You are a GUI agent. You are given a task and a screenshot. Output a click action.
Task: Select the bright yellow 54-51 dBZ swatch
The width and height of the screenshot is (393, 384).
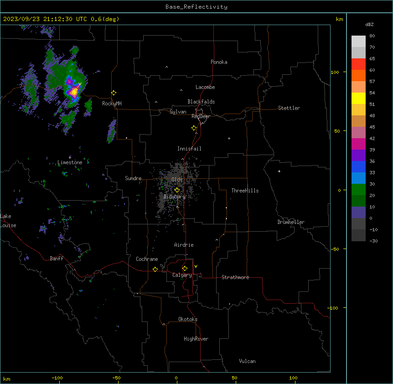[358, 98]
